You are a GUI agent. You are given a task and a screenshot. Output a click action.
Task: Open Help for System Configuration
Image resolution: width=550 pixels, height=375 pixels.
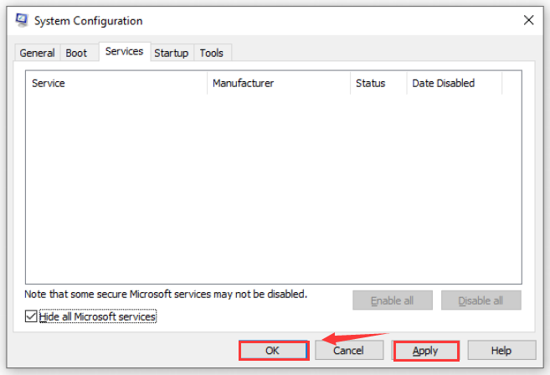(501, 350)
